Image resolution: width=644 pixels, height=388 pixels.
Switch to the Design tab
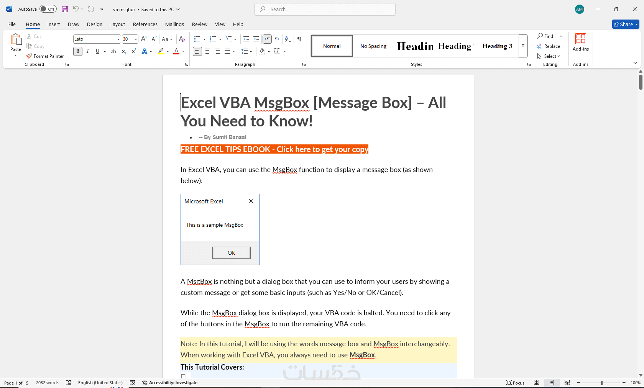pyautogui.click(x=95, y=24)
